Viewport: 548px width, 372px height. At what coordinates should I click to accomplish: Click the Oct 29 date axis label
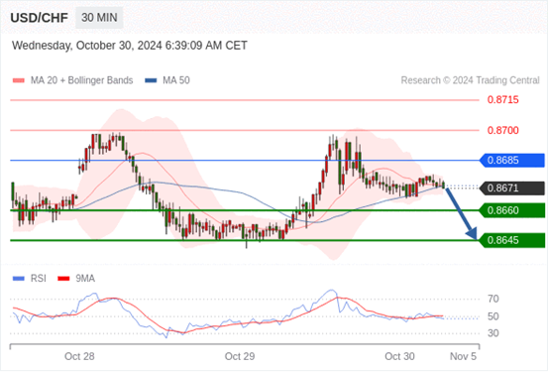[x=240, y=356]
